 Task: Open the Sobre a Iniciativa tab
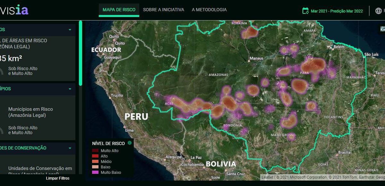pos(164,10)
